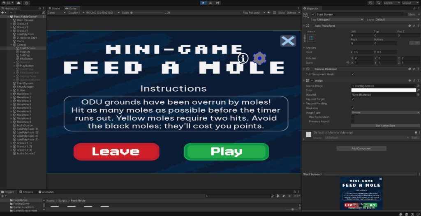Screen dimensions: 421x216
Task: Click the color eyedropper icon
Action: pyautogui.click(x=418, y=90)
